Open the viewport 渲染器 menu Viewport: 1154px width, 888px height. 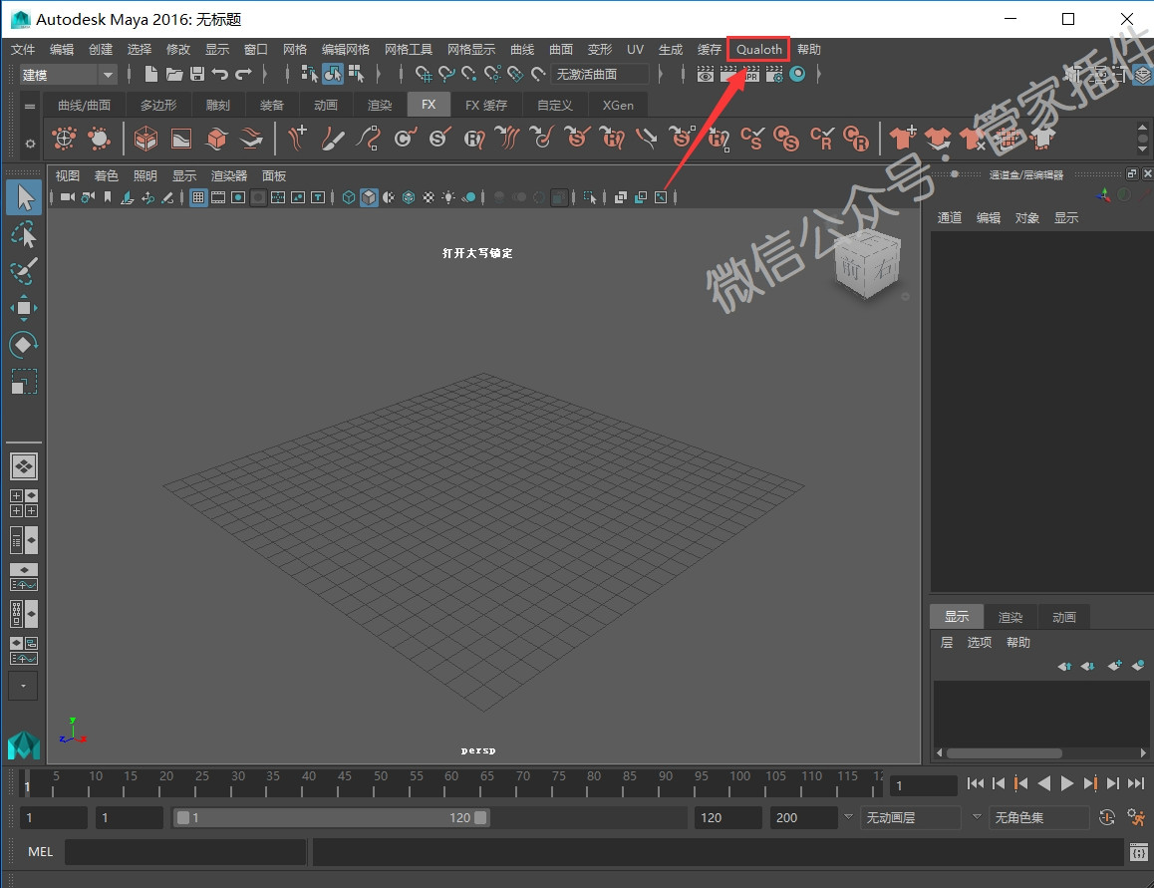[x=229, y=176]
